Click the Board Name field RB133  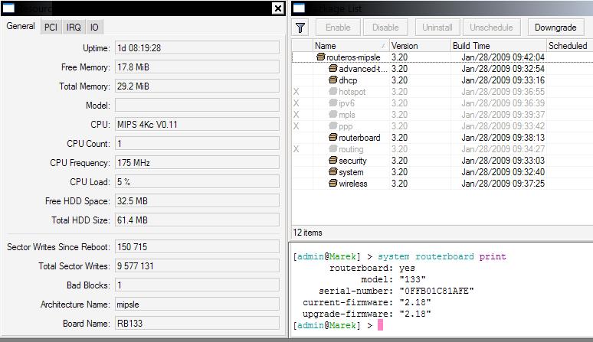[x=197, y=323]
